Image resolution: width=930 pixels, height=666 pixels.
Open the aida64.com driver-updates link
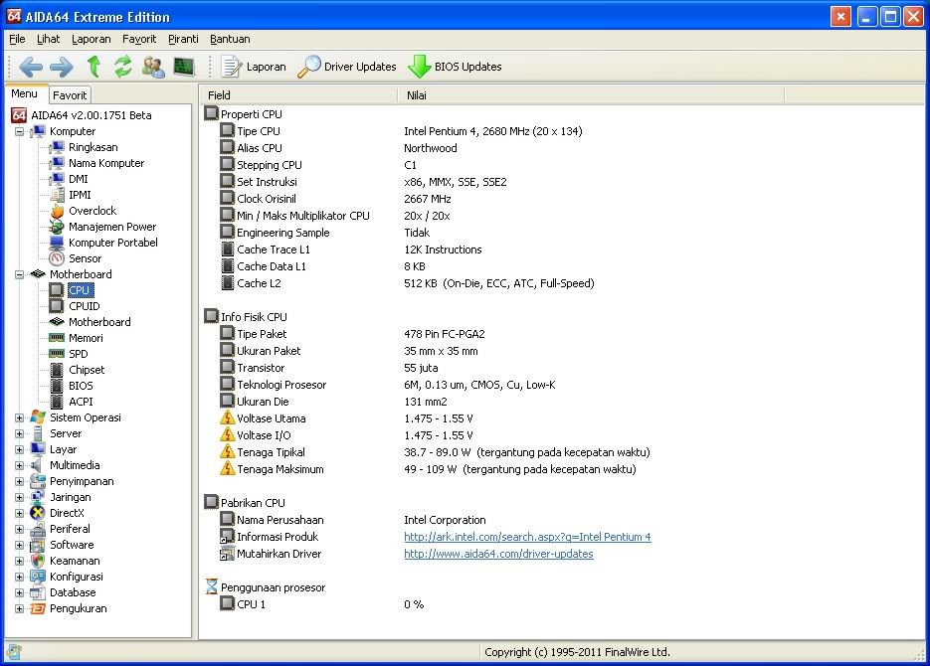click(498, 554)
